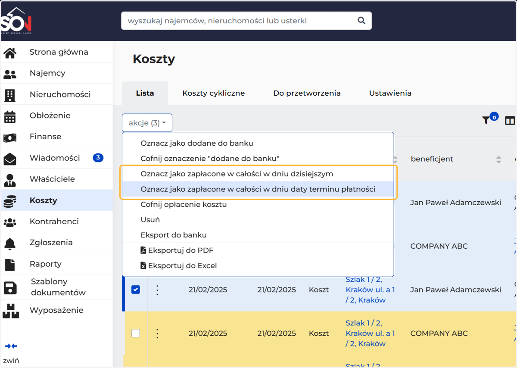The image size is (517, 368).
Task: Open the Właściciele section
Action: (x=52, y=179)
